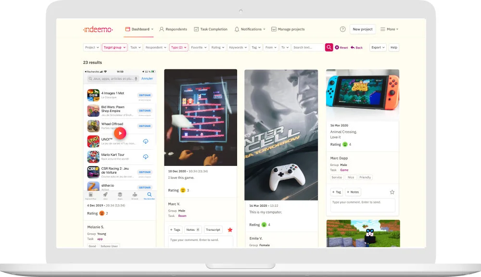
Task: Click the Friendly tag
Action: coord(365,177)
